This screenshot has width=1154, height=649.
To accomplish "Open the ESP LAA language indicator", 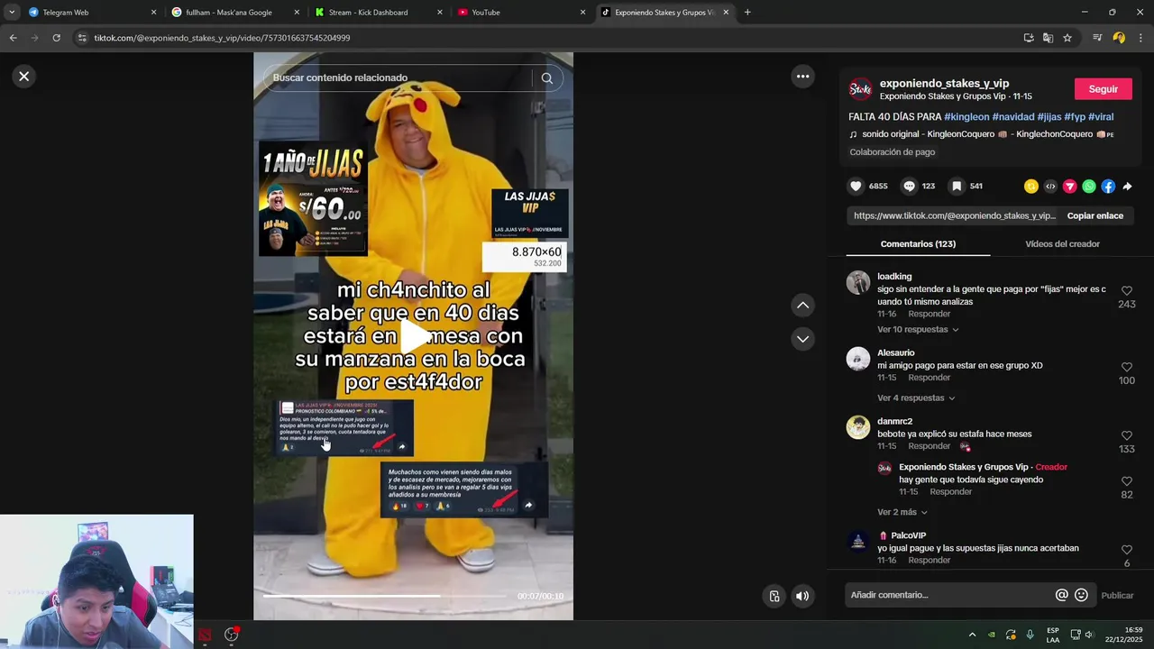I will click(x=1053, y=635).
